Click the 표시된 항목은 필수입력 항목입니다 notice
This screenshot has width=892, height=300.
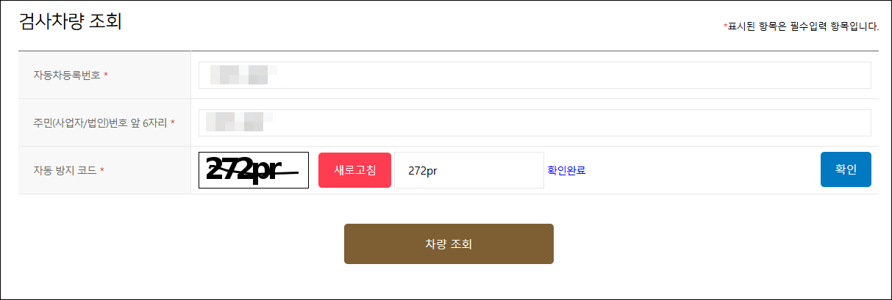[803, 26]
